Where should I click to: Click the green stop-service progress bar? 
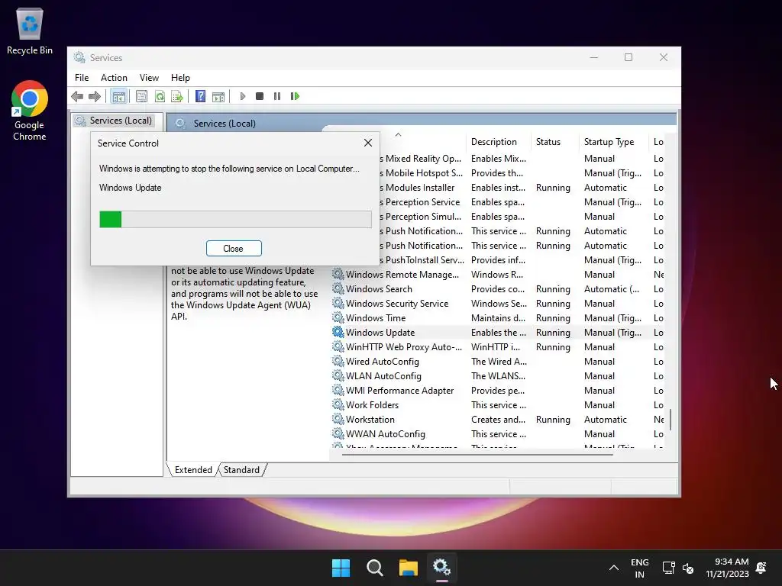(235, 219)
